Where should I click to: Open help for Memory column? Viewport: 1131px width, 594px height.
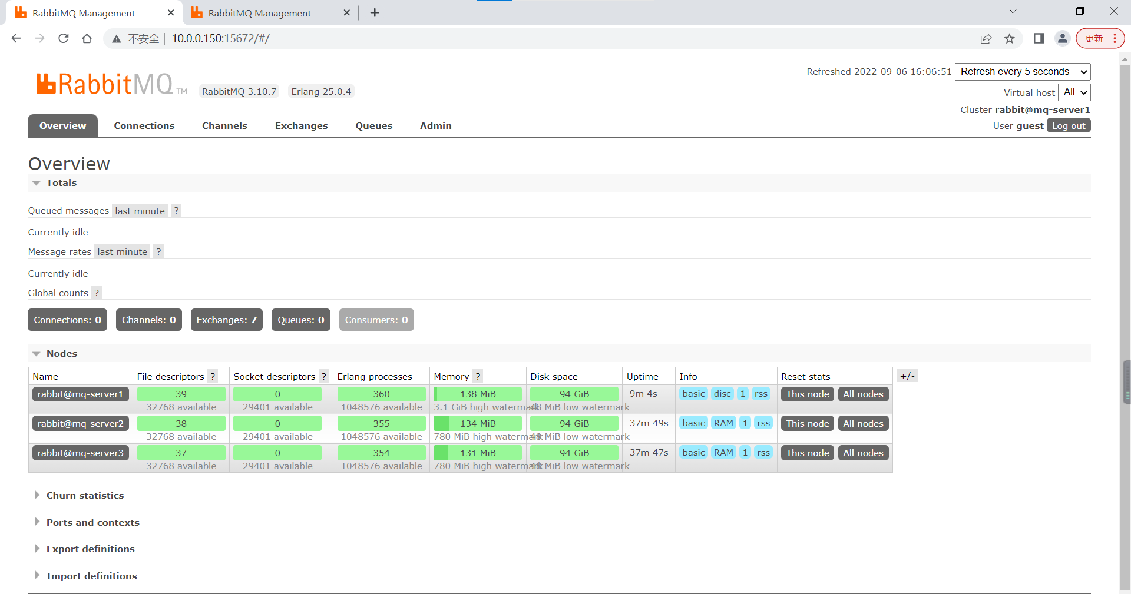(478, 376)
